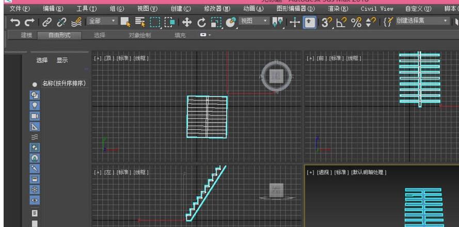This screenshot has height=227, width=459.
Task: Toggle Window/Crossing selection mode
Action: 169,22
